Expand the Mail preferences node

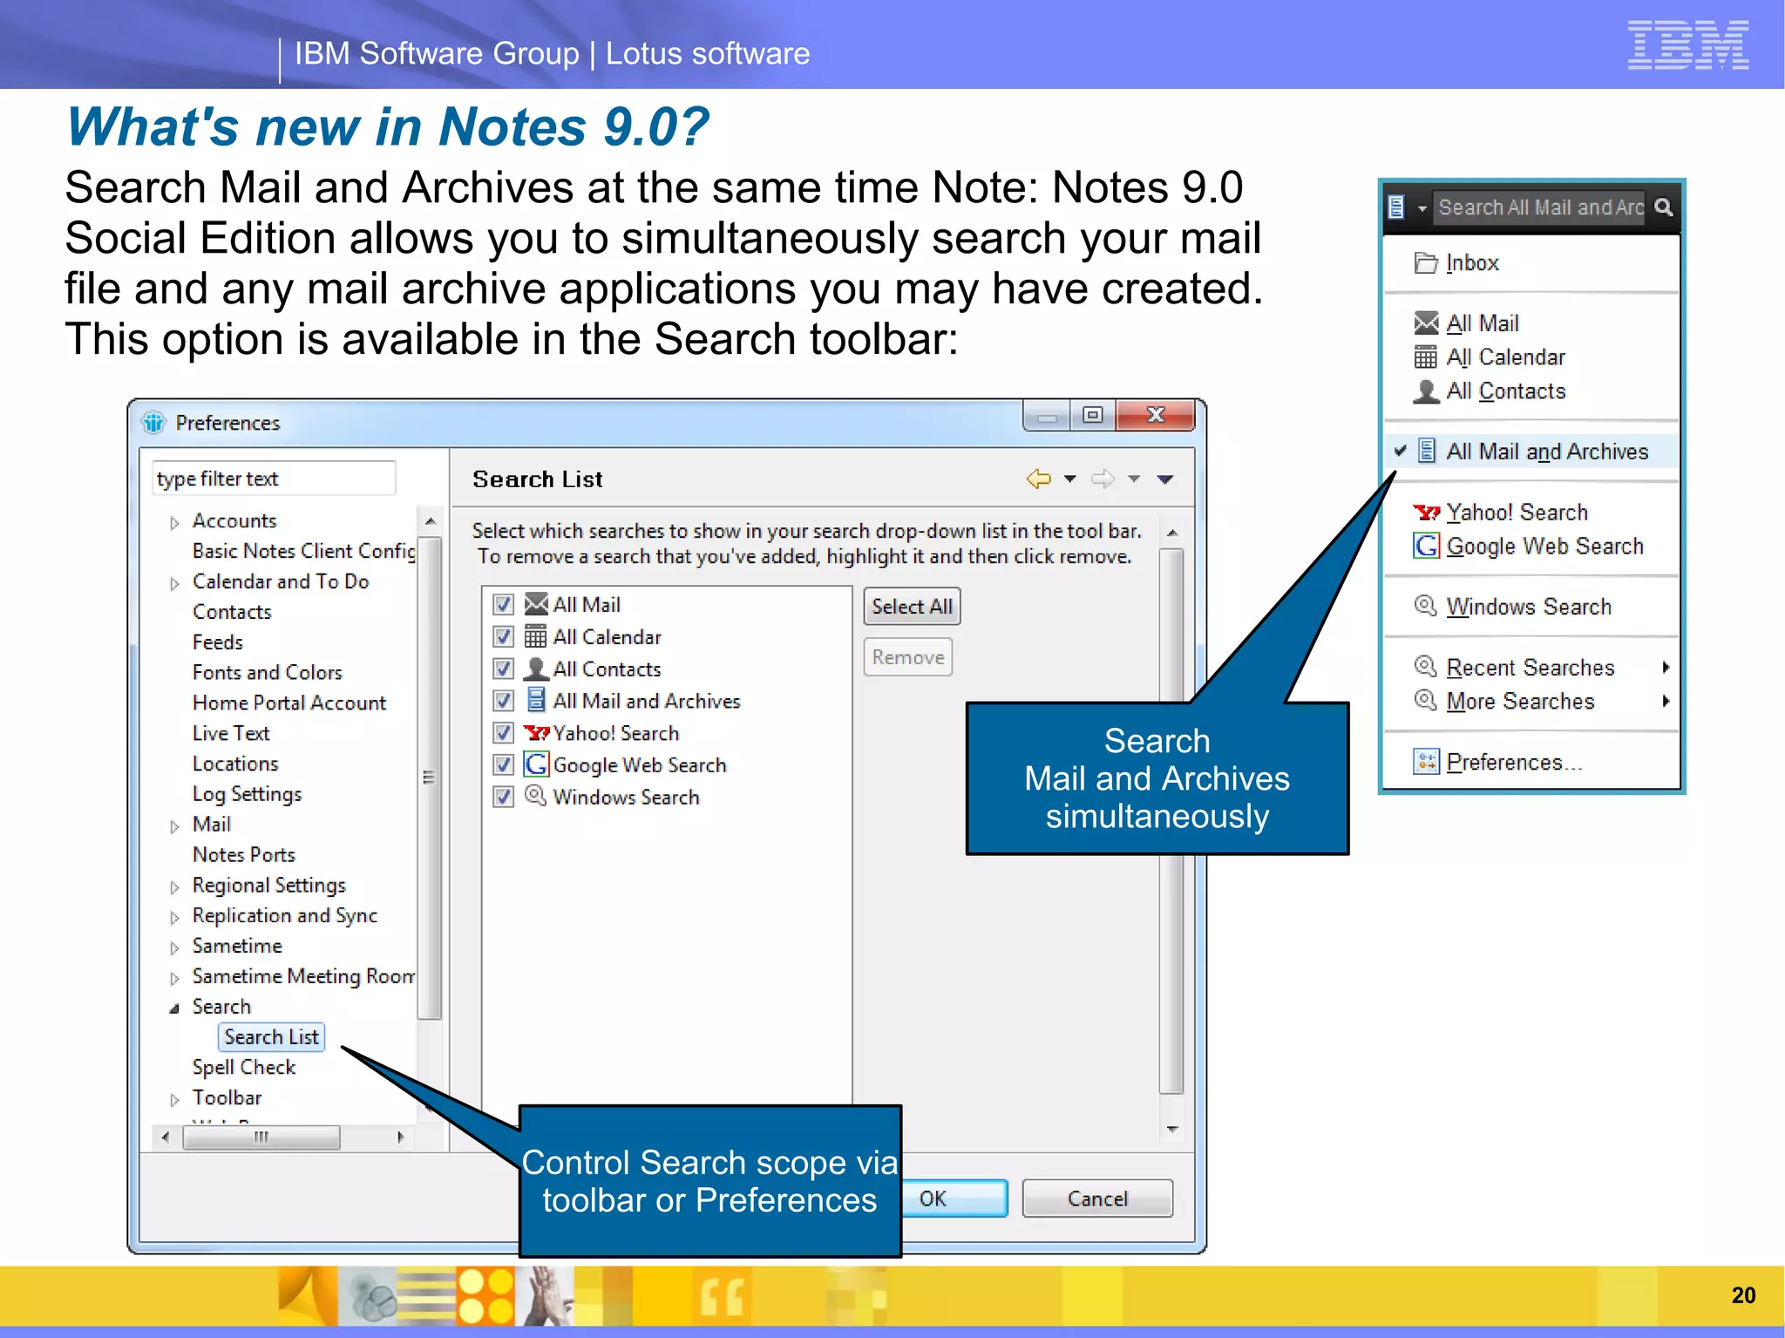[174, 826]
